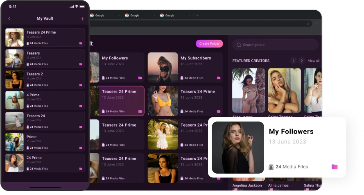Open the portrait thumbnail on white My Followers popup
The width and height of the screenshot is (364, 195).
point(238,147)
